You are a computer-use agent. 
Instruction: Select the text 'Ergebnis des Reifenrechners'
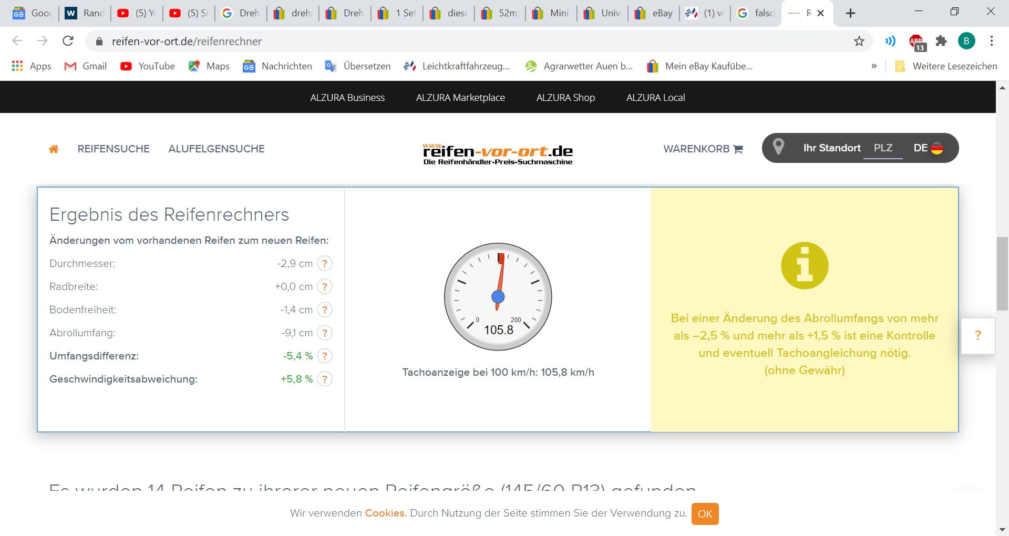169,215
